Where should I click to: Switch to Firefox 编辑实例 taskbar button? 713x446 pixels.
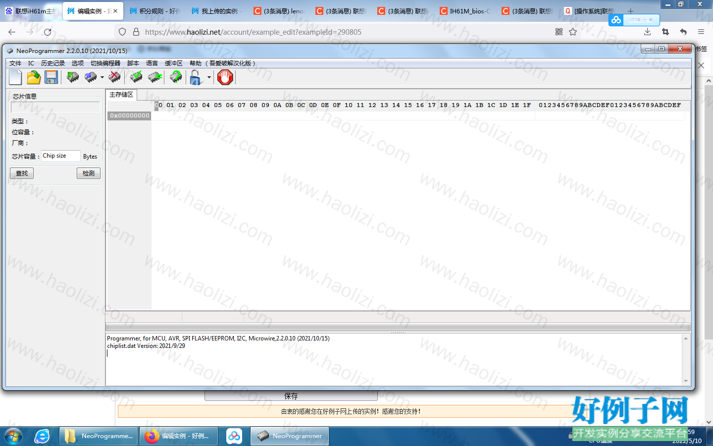pos(179,436)
